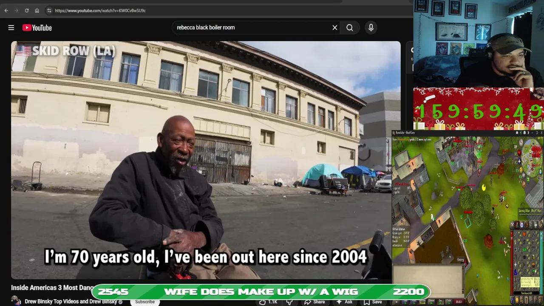Viewport: 544px width, 306px height.
Task: Pause the Skid Row video player
Action: click(x=206, y=160)
